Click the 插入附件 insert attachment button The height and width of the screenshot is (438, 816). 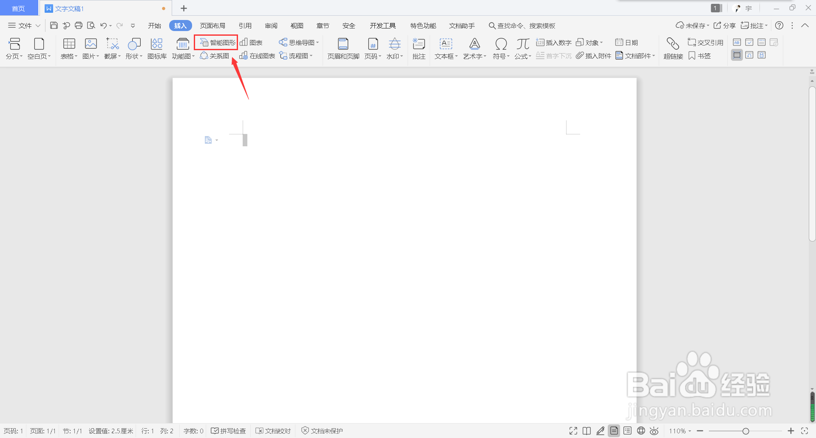click(593, 56)
